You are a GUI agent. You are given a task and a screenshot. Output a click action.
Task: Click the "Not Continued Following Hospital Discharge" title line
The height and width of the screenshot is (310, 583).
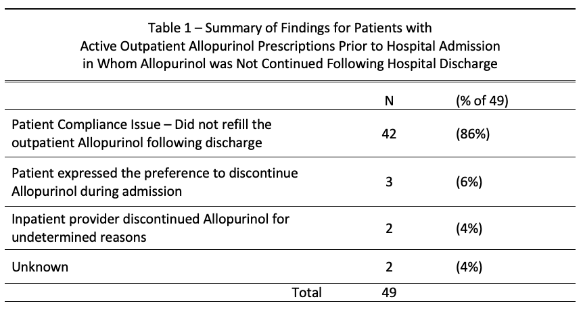pos(289,63)
